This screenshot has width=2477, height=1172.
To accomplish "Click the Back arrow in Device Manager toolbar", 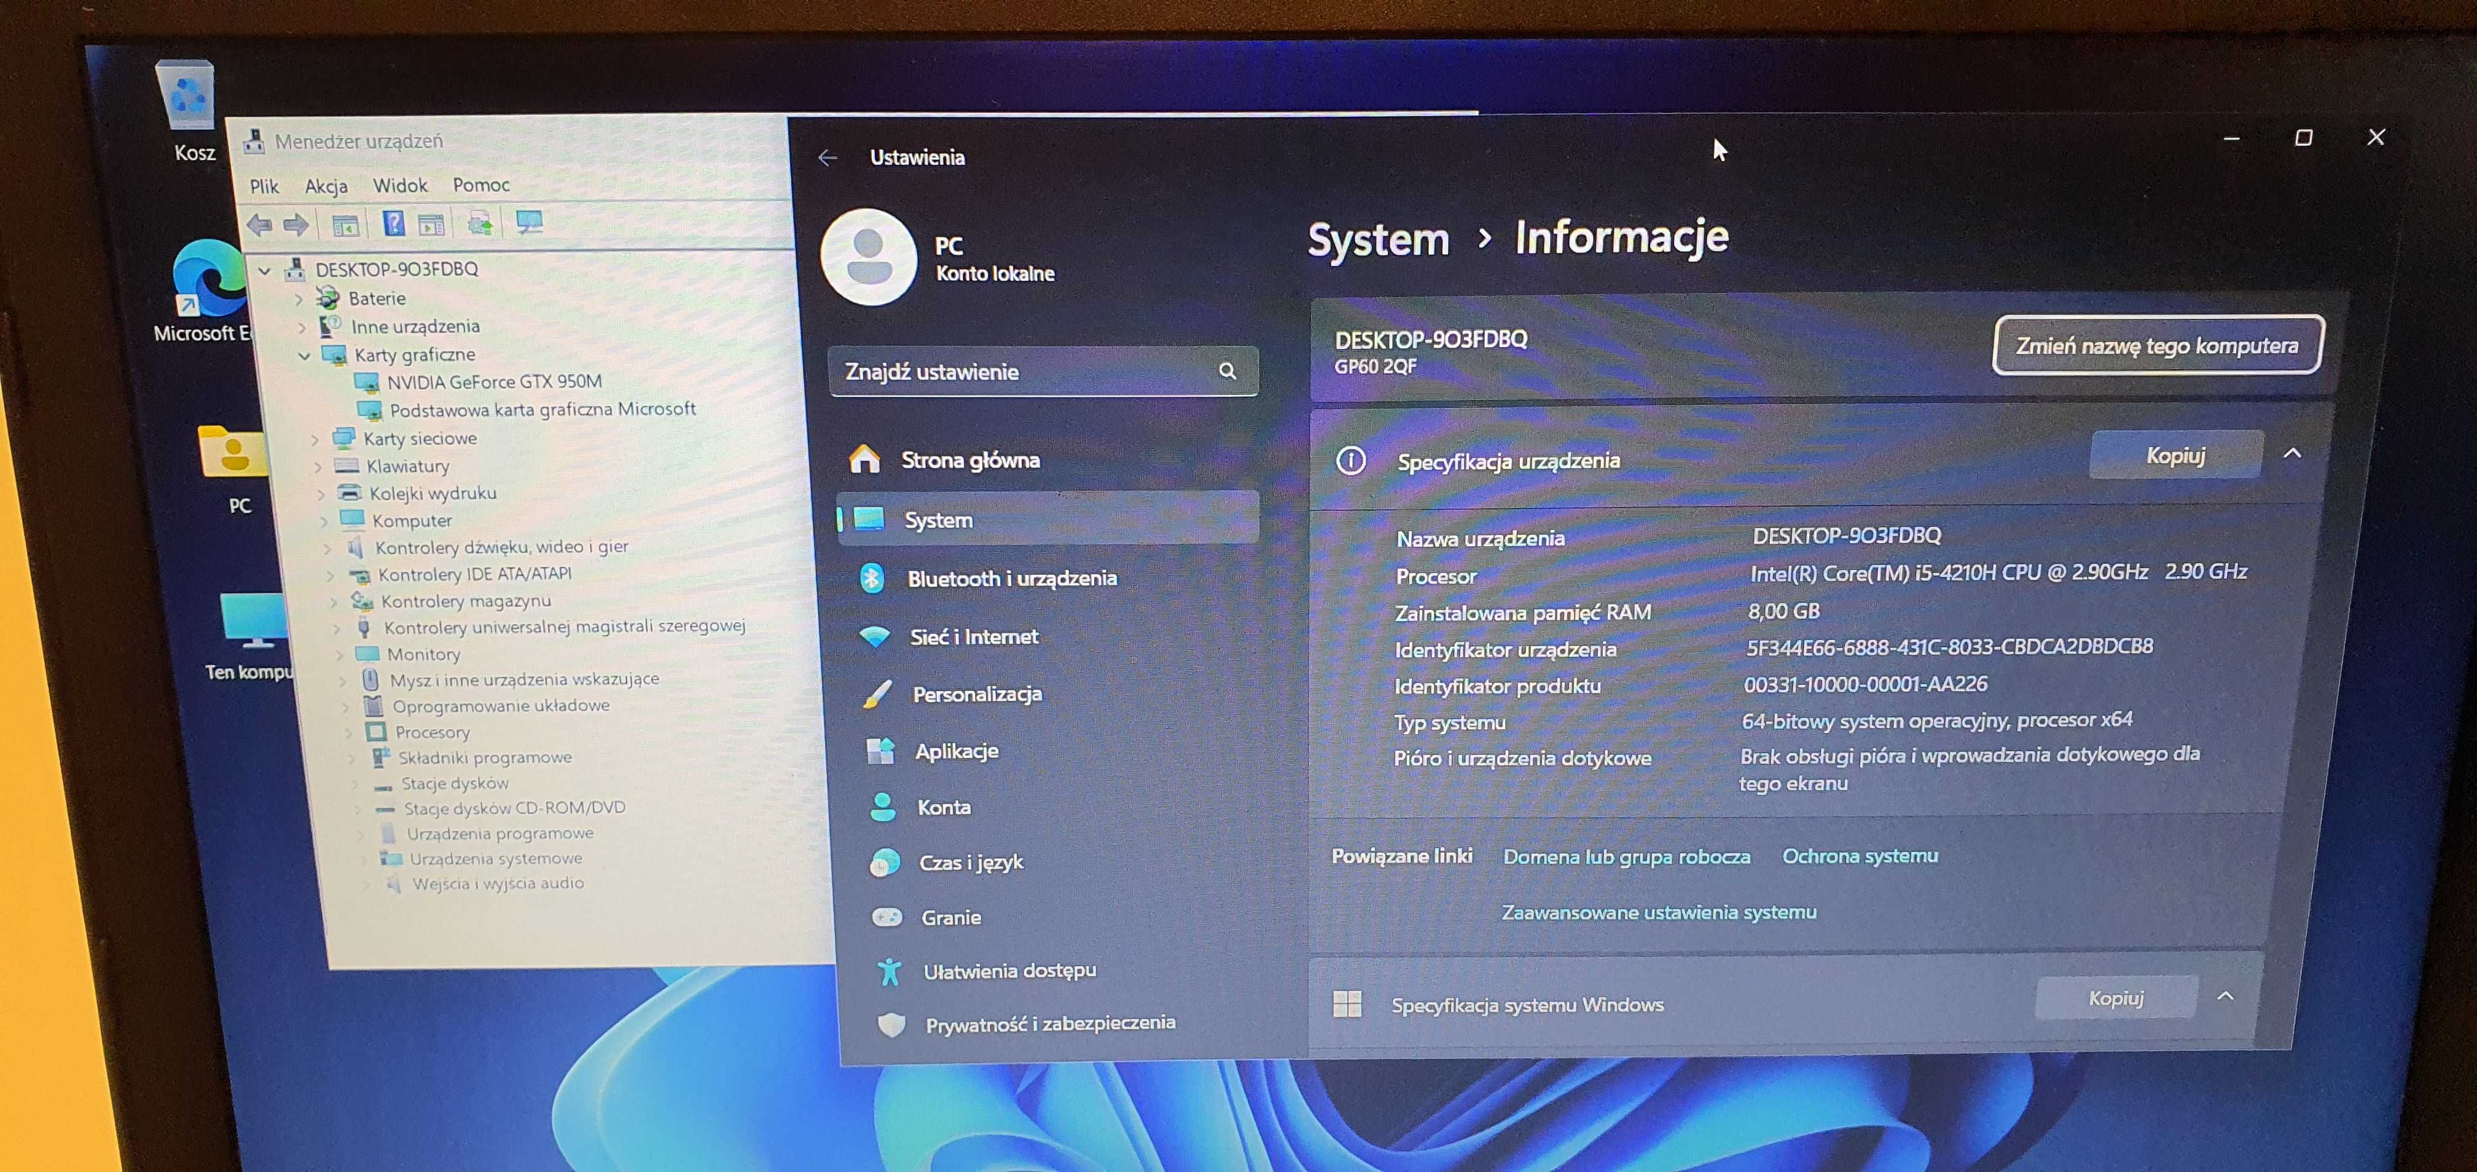I will tap(259, 225).
